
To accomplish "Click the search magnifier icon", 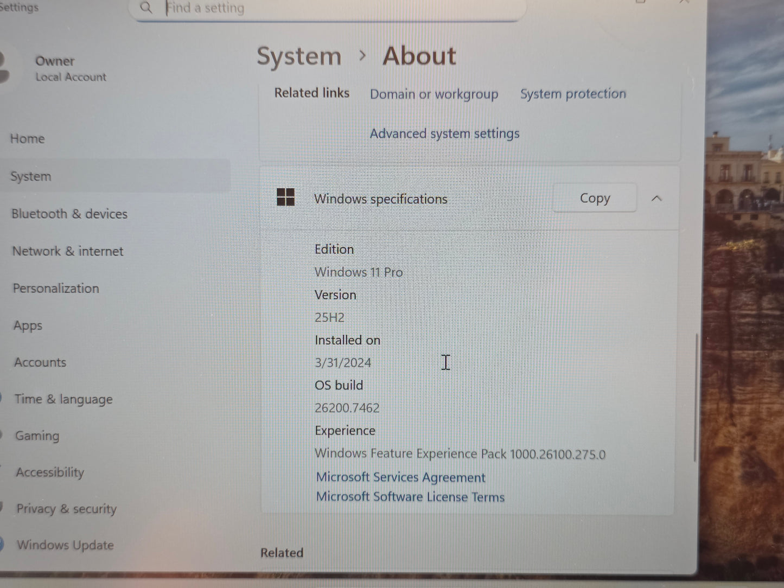I will click(x=145, y=8).
